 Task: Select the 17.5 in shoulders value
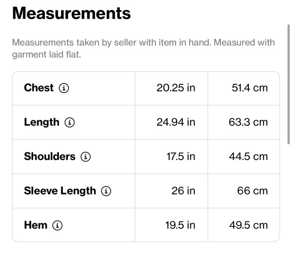(x=181, y=157)
